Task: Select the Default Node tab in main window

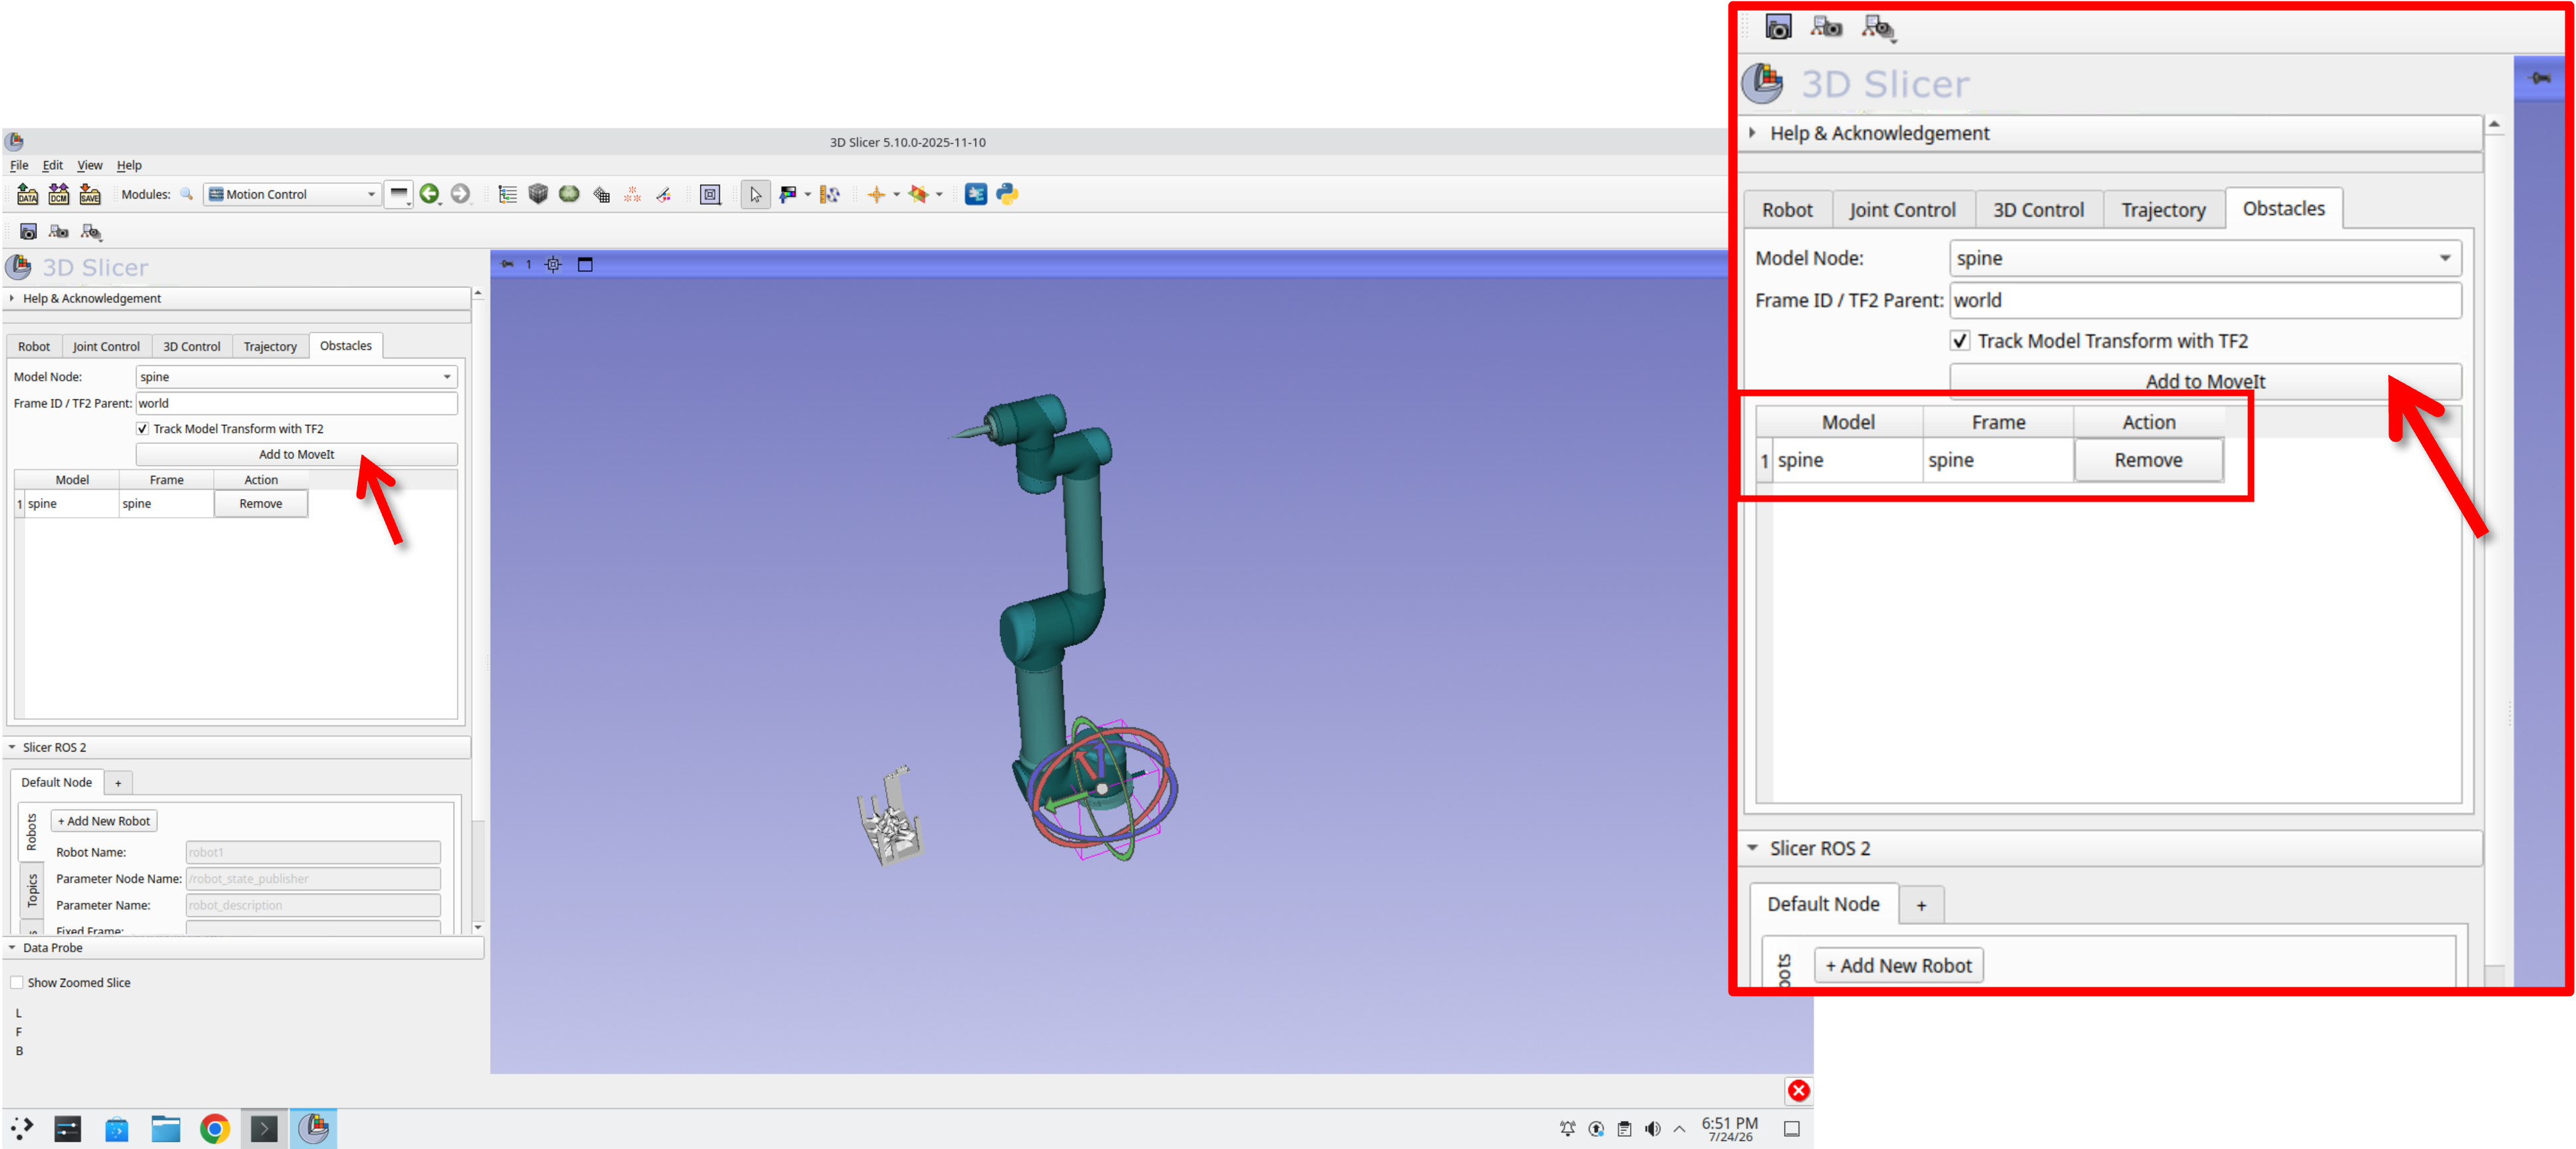Action: (56, 782)
